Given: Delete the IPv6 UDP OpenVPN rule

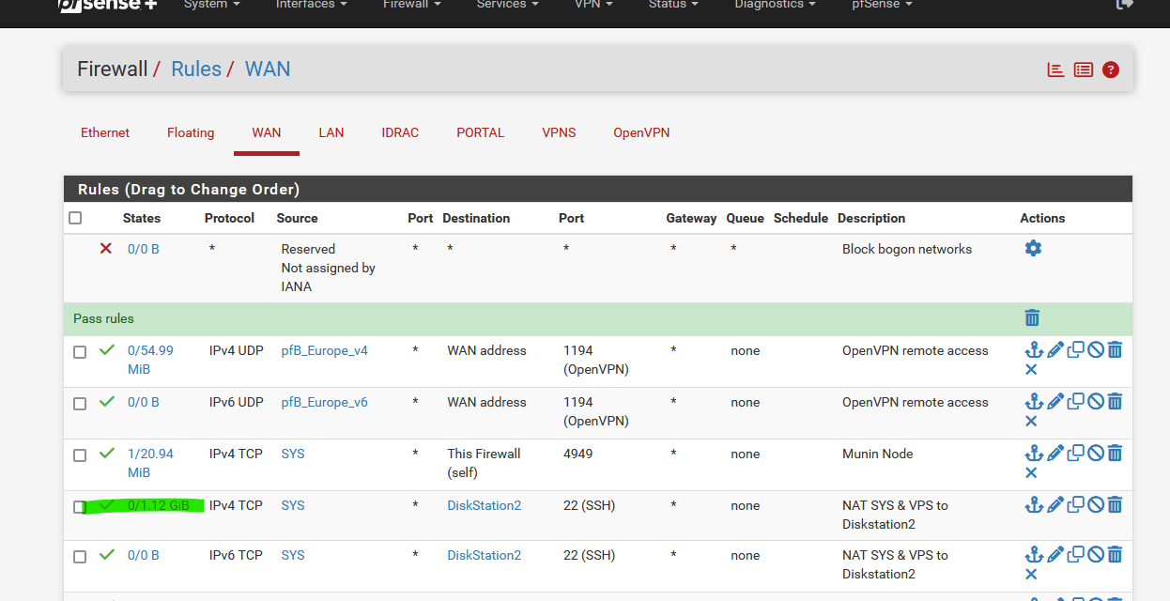Looking at the screenshot, I should [x=1115, y=402].
